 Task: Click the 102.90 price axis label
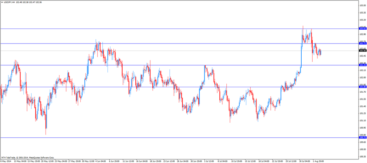[x=363, y=34]
